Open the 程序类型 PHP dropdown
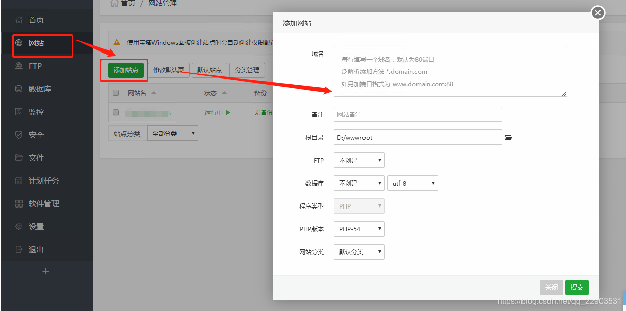The image size is (626, 311). [359, 206]
